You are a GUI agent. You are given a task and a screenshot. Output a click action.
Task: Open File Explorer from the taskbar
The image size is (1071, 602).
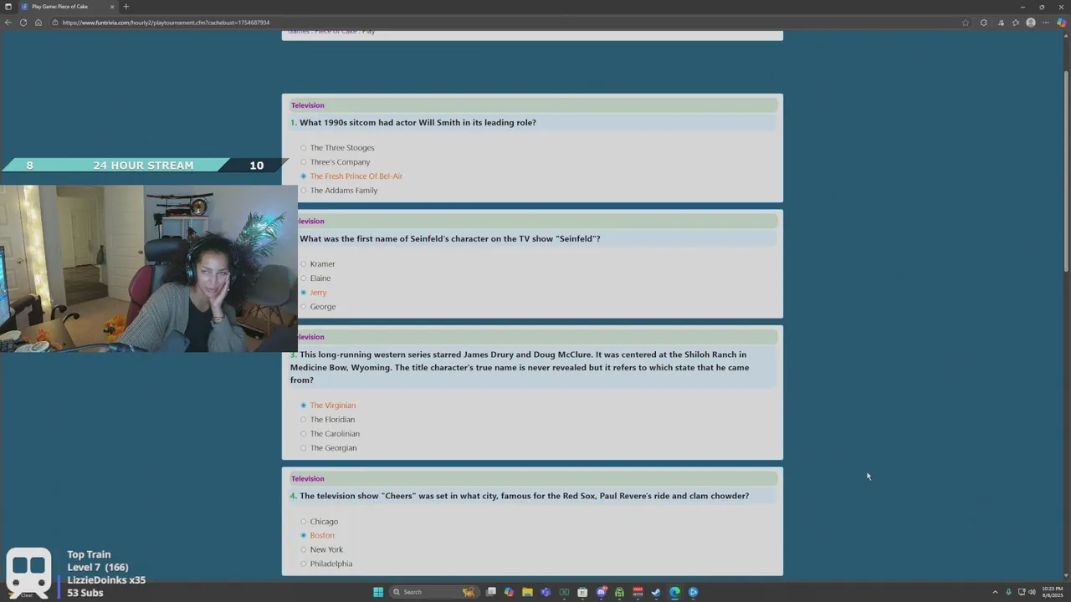[527, 592]
